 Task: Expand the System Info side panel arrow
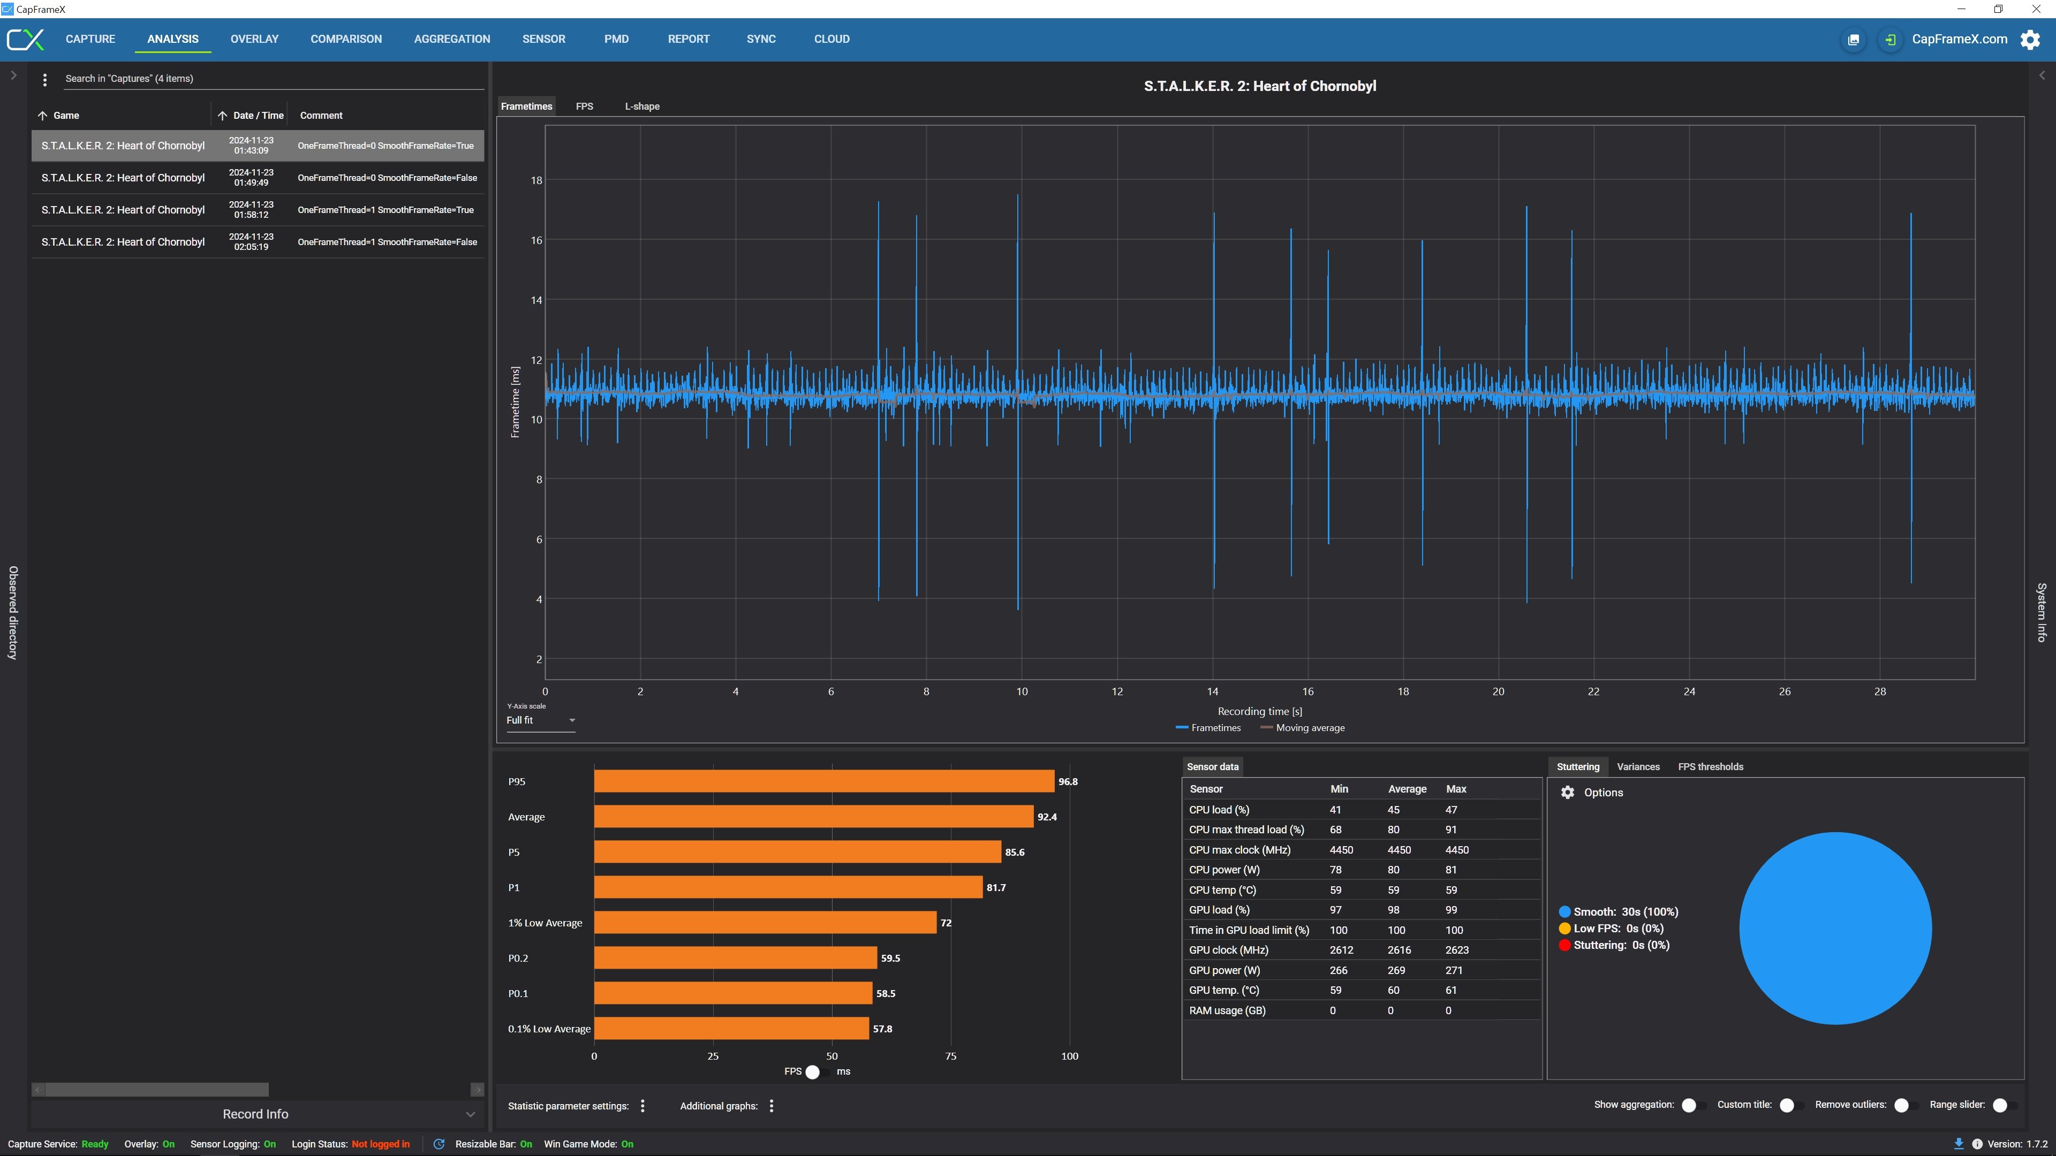coord(2042,76)
